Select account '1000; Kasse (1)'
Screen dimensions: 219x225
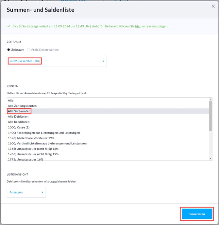tap(19, 127)
